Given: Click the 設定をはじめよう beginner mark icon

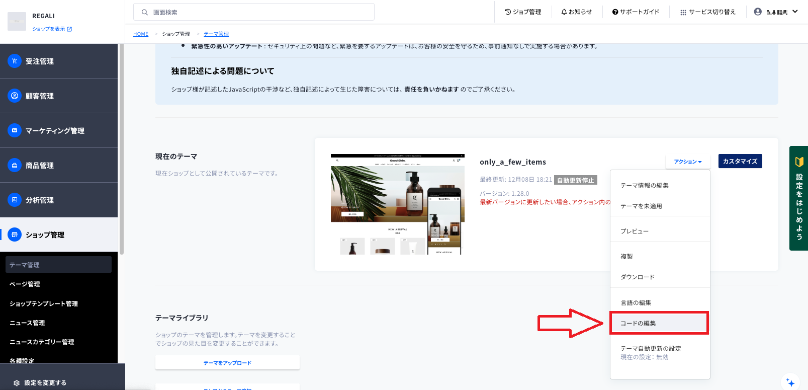Looking at the screenshot, I should (x=799, y=162).
